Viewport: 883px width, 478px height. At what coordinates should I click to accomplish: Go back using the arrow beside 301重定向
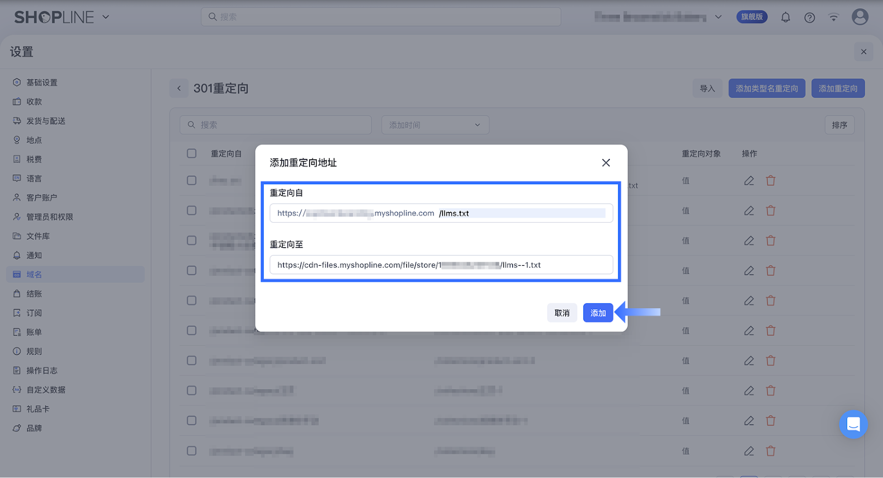click(x=179, y=88)
